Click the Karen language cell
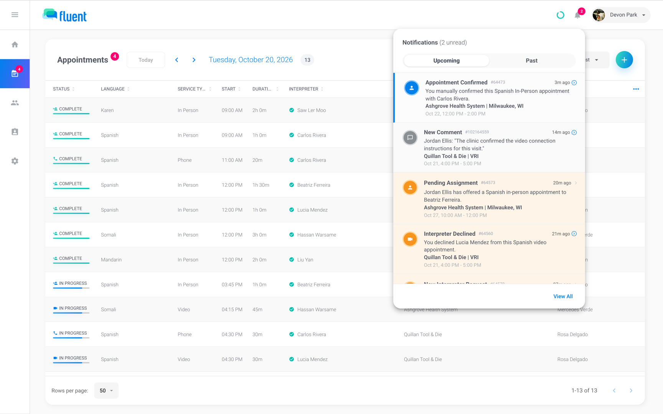This screenshot has width=663, height=414. pyautogui.click(x=107, y=110)
